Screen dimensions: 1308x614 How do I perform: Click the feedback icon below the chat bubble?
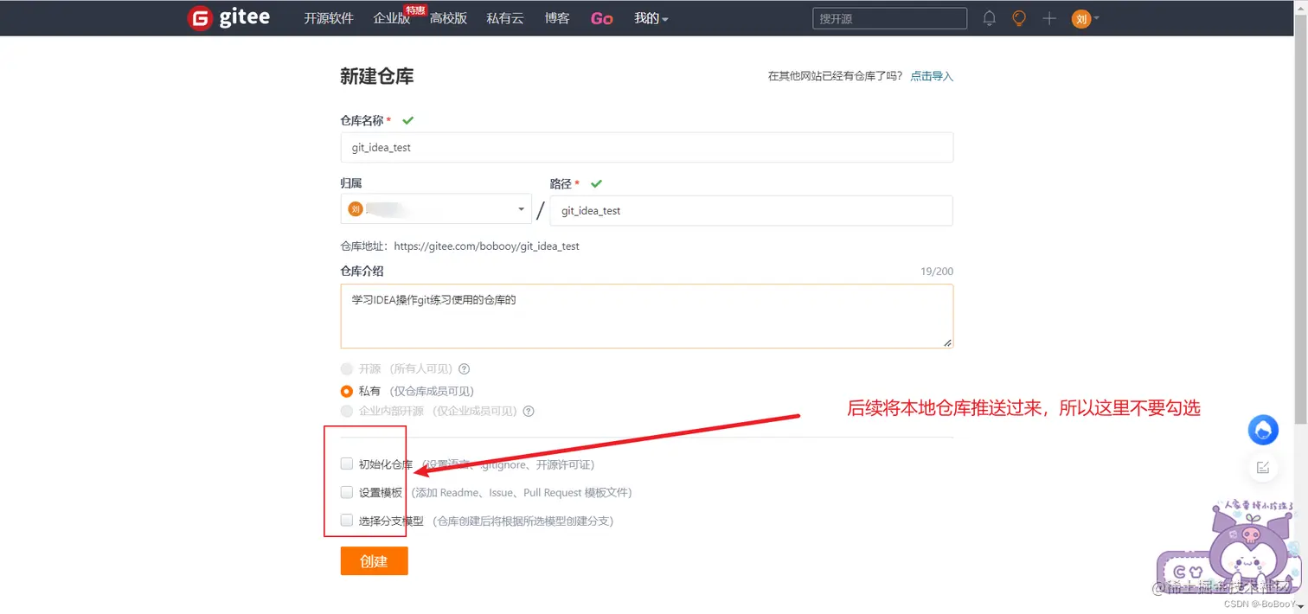point(1262,467)
